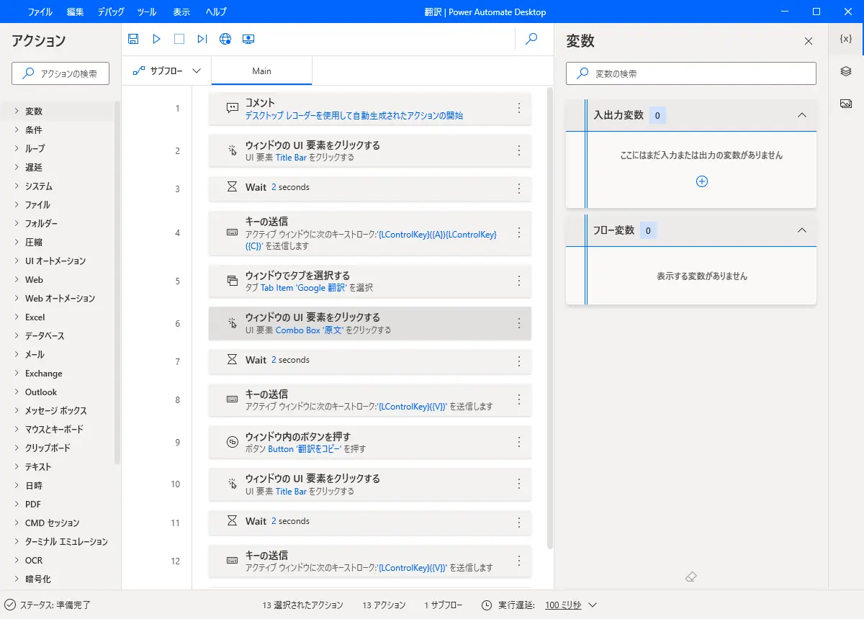Click the button-press icon of step 9

click(x=232, y=442)
